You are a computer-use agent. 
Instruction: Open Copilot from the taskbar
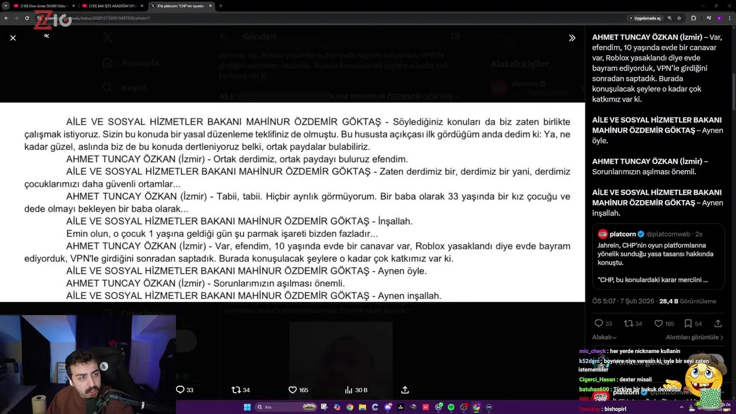point(337,407)
